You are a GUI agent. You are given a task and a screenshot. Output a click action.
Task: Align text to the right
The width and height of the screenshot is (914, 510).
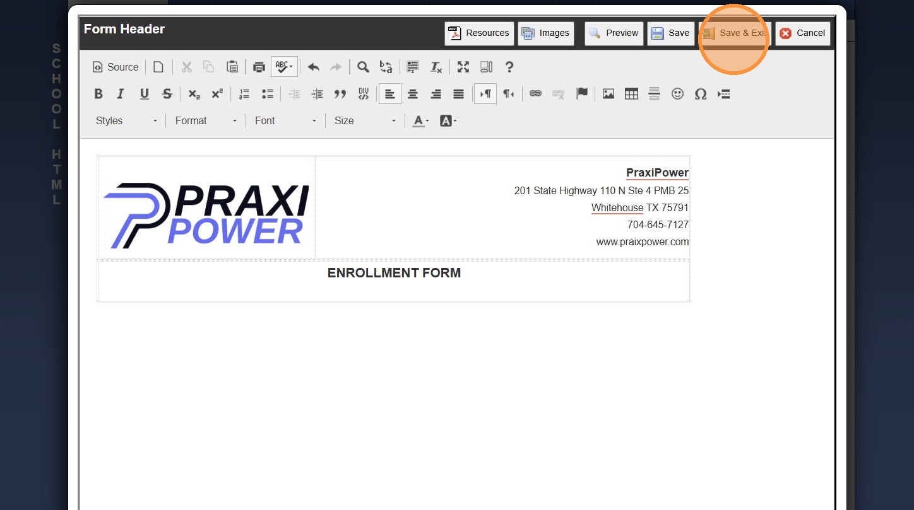point(436,94)
